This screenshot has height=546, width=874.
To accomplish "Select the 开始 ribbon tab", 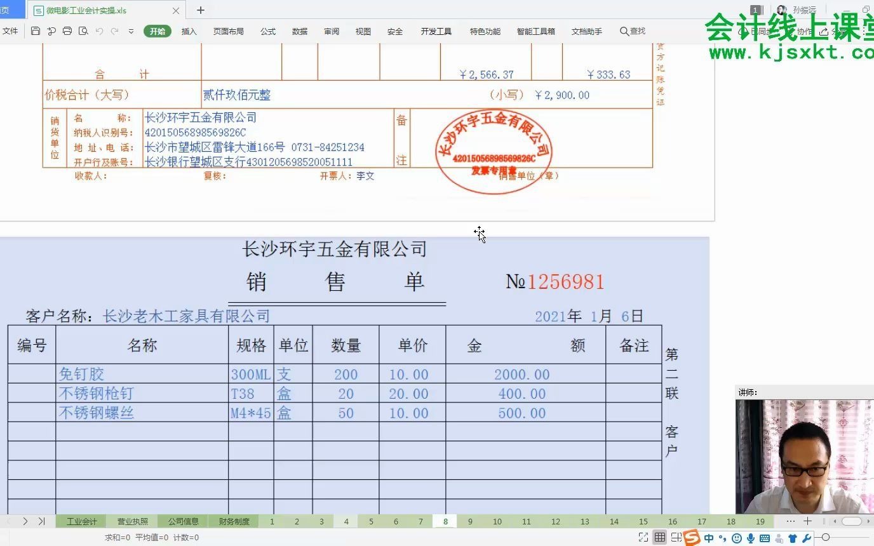I will [x=158, y=31].
